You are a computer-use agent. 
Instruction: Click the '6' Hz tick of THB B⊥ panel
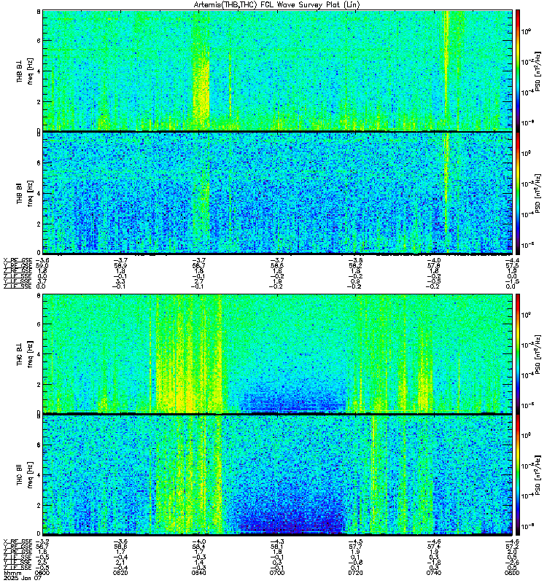tap(39, 41)
